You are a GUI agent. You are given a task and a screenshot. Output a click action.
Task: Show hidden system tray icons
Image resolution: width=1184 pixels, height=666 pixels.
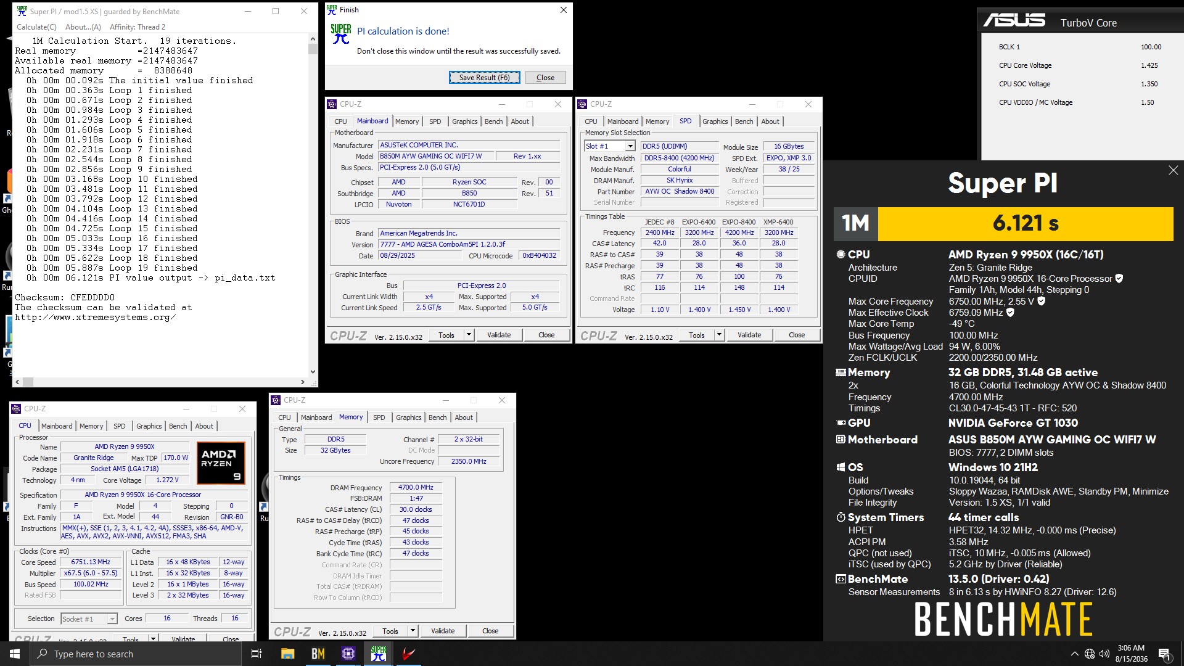point(1074,654)
